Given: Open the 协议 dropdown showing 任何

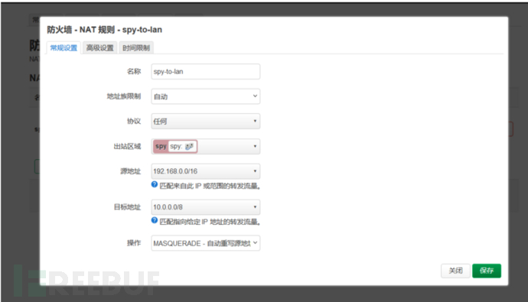Looking at the screenshot, I should [205, 122].
